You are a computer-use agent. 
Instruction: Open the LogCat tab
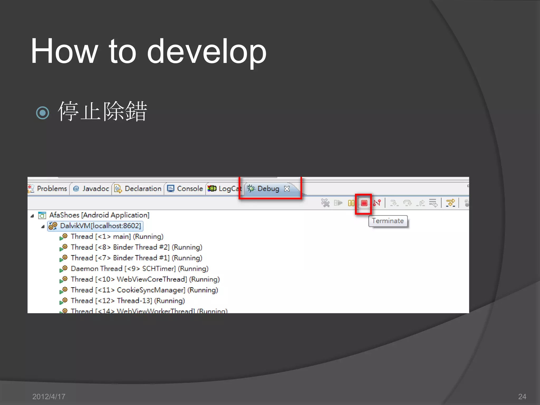225,189
